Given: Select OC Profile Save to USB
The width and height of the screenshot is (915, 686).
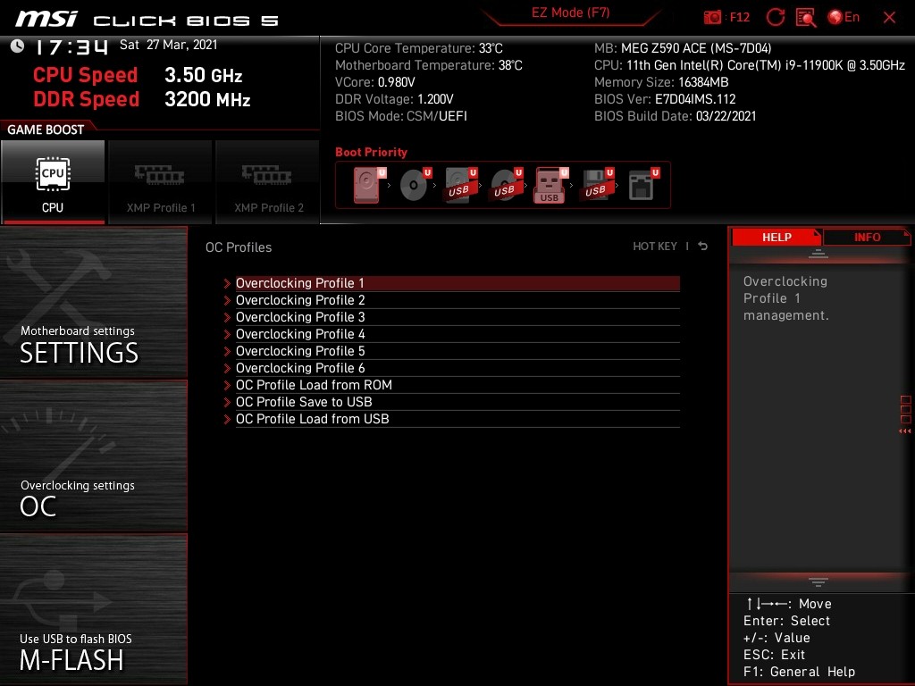Looking at the screenshot, I should [457, 401].
